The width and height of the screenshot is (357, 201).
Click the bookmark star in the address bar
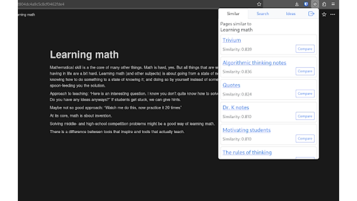pos(259,4)
